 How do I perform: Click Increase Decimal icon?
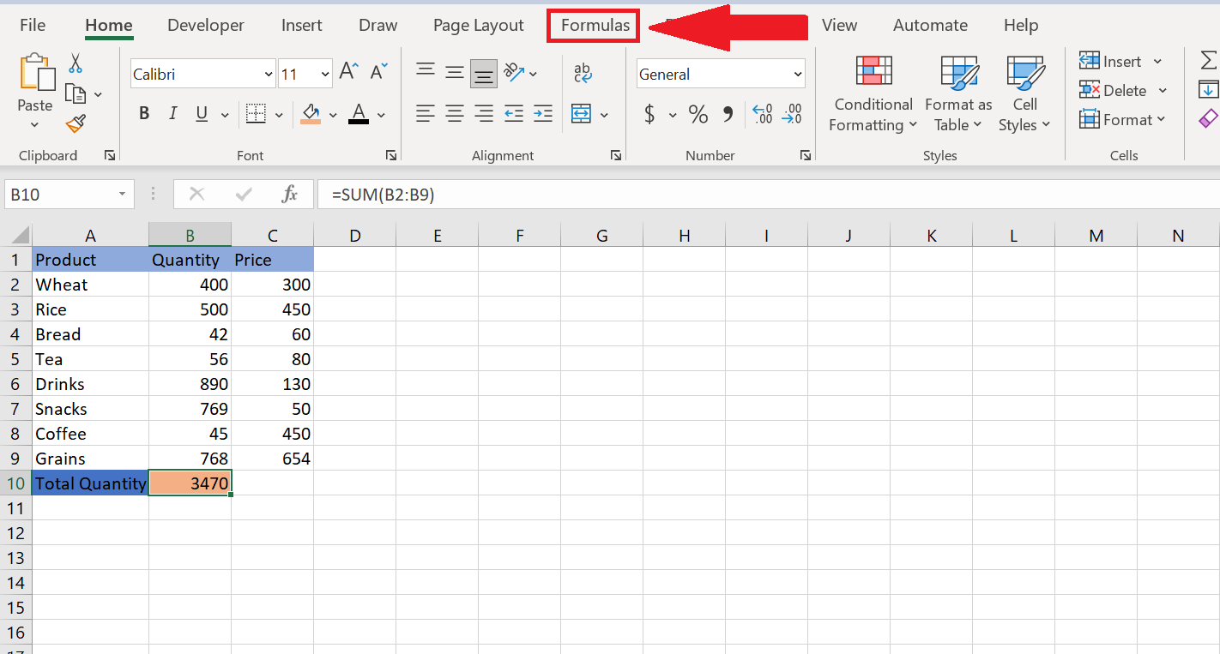(762, 113)
